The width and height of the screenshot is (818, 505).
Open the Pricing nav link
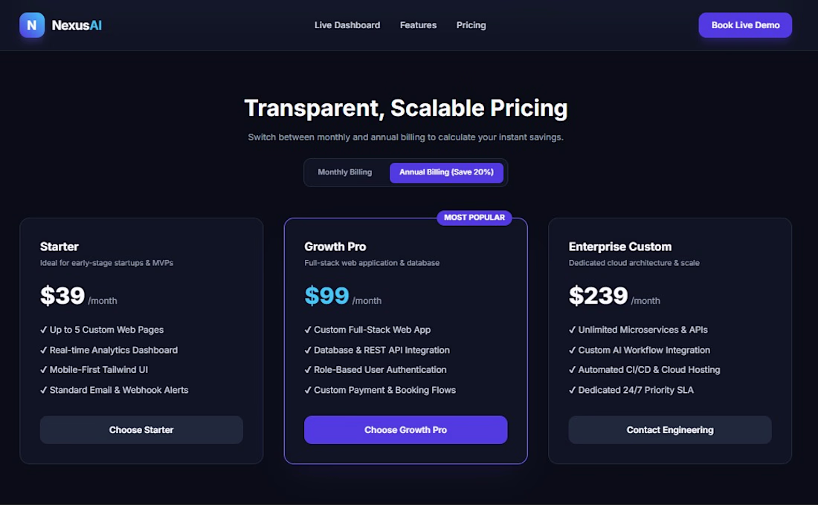pyautogui.click(x=471, y=25)
